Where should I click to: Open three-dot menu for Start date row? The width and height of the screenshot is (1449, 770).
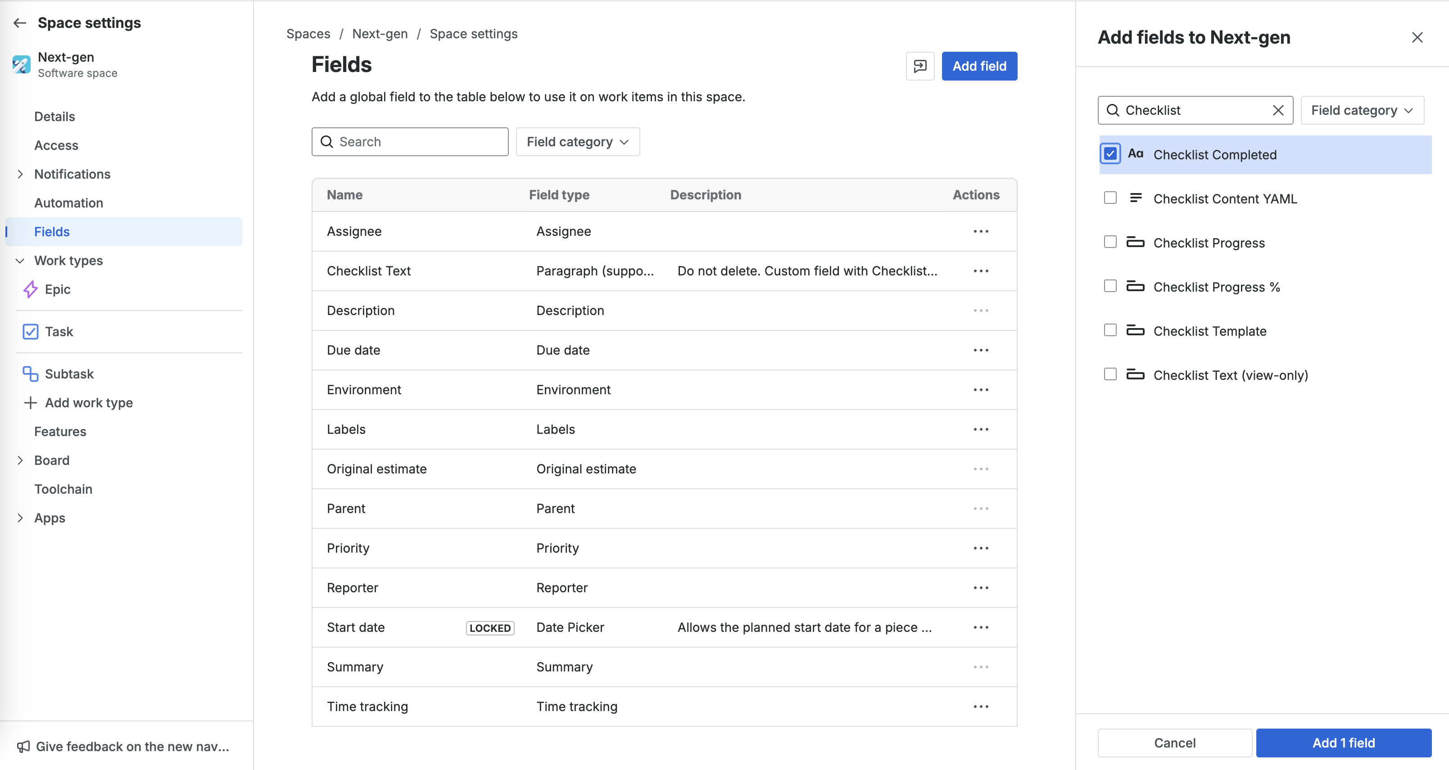coord(980,627)
